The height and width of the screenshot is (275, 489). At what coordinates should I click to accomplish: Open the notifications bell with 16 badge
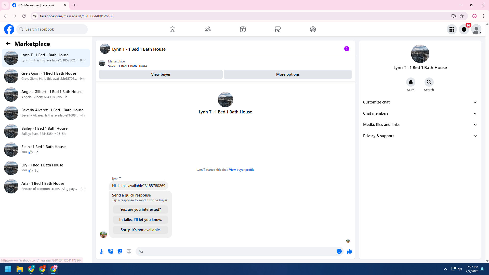click(464, 29)
